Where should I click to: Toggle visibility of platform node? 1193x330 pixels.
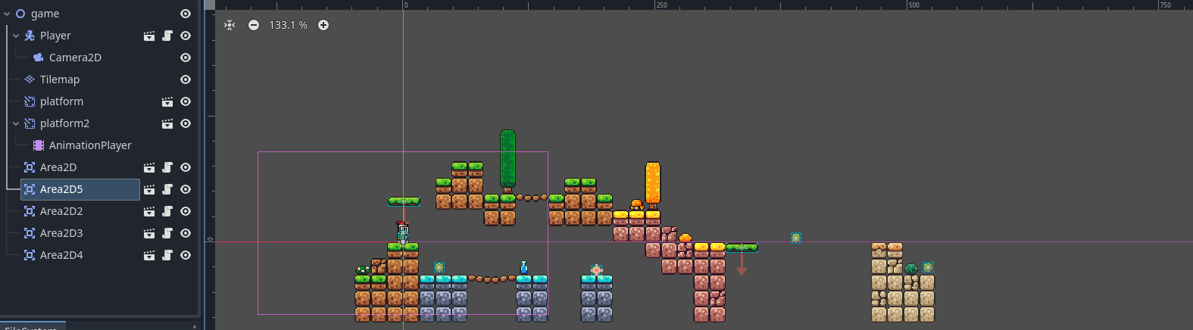pyautogui.click(x=186, y=101)
